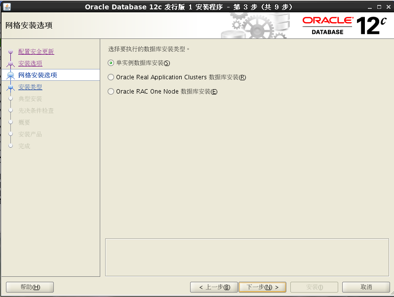Click the step bullet icon beside 配置安全更新
Image resolution: width=394 pixels, height=297 pixels.
10,52
